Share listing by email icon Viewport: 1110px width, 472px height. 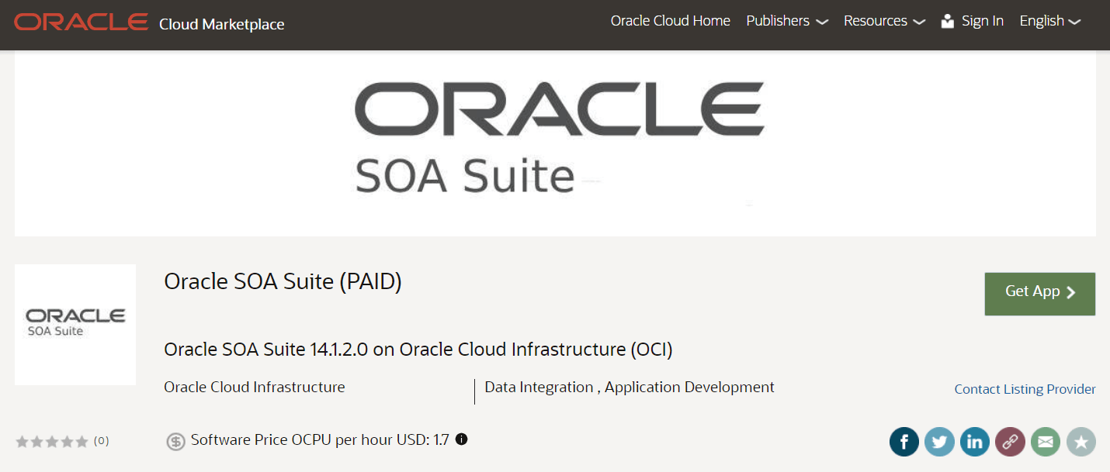1046,442
